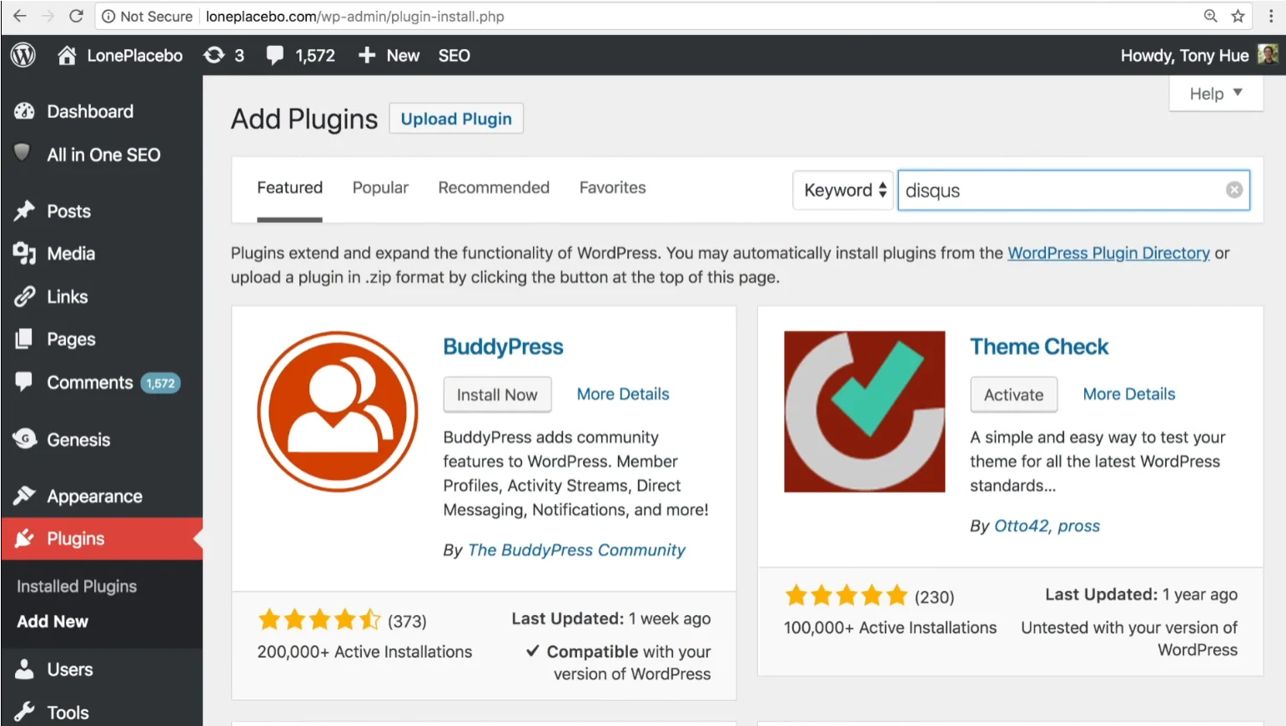
Task: Reload the current browser page
Action: pyautogui.click(x=76, y=16)
